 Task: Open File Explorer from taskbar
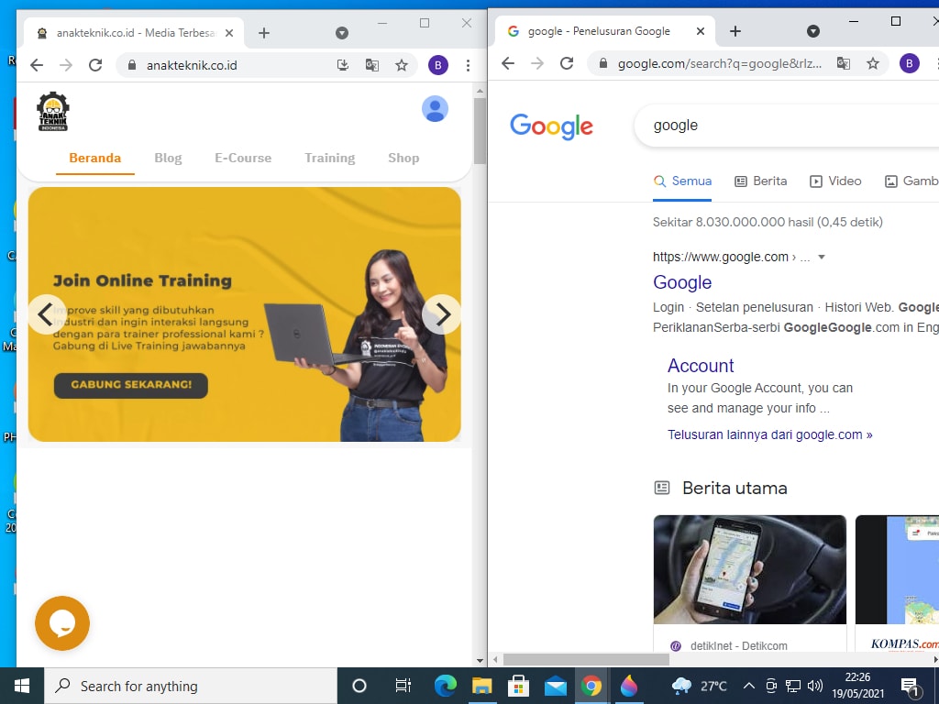pos(481,686)
